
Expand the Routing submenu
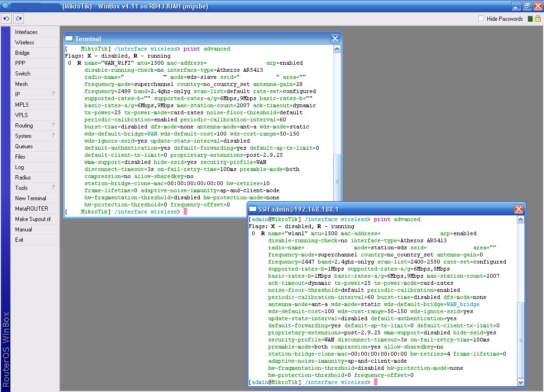pos(34,126)
